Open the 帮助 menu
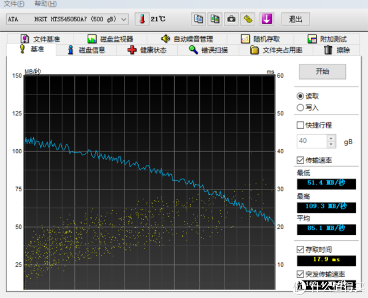This screenshot has height=298, width=368. click(45, 3)
